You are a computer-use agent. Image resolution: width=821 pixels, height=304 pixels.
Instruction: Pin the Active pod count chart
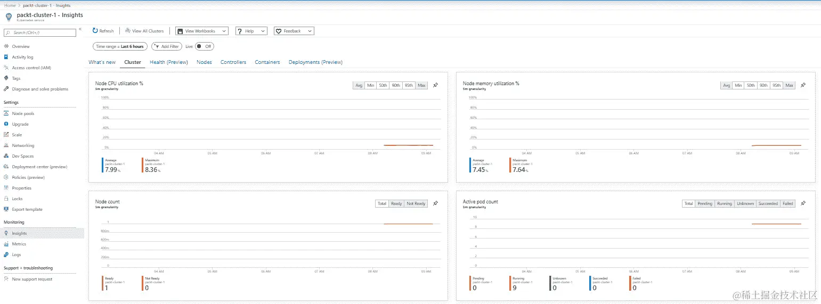click(x=803, y=203)
